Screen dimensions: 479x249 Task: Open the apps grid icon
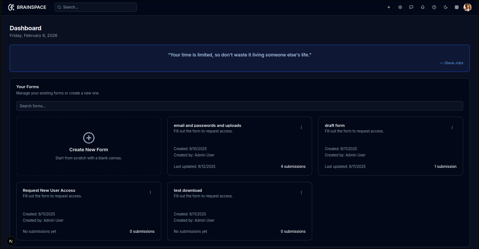click(456, 7)
